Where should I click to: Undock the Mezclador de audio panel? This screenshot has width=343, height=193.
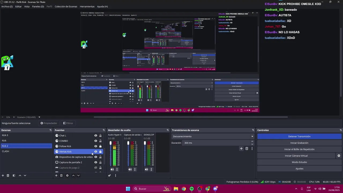pyautogui.click(x=168, y=130)
